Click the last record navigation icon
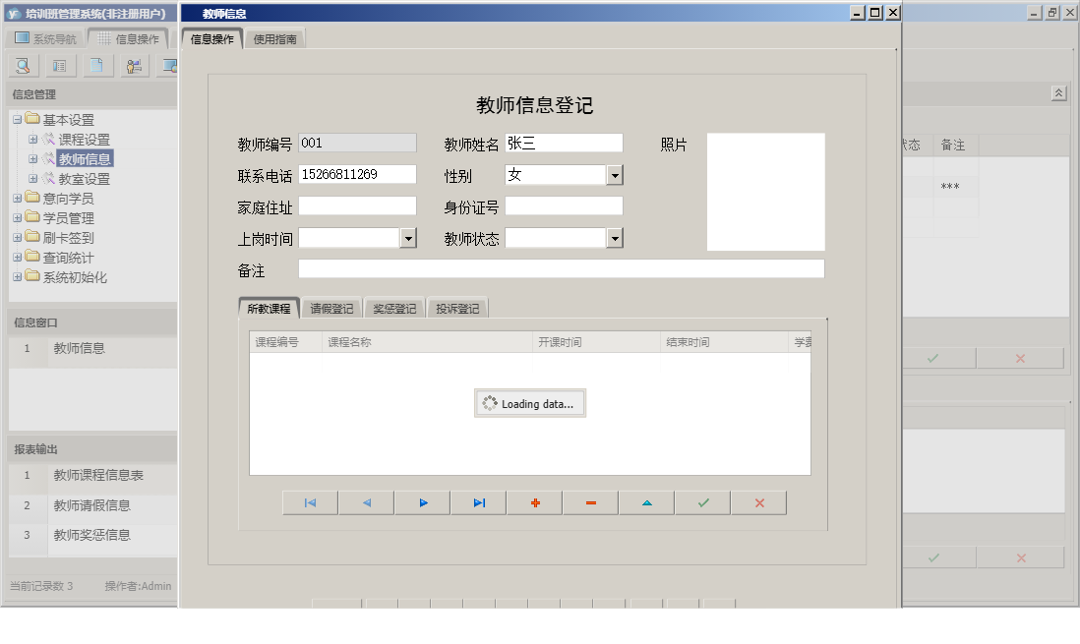The image size is (1080, 644). pyautogui.click(x=478, y=502)
